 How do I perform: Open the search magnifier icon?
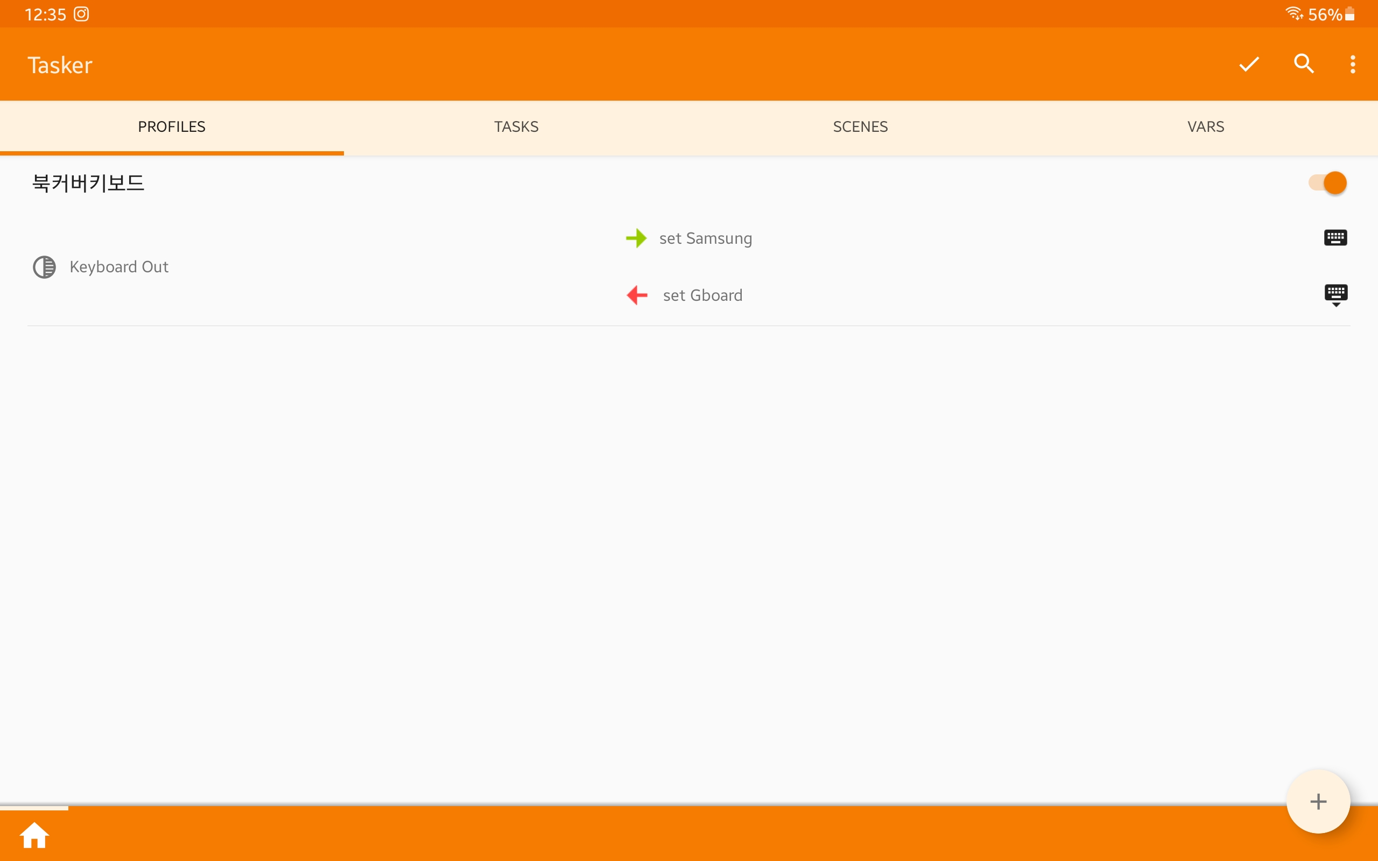coord(1303,64)
